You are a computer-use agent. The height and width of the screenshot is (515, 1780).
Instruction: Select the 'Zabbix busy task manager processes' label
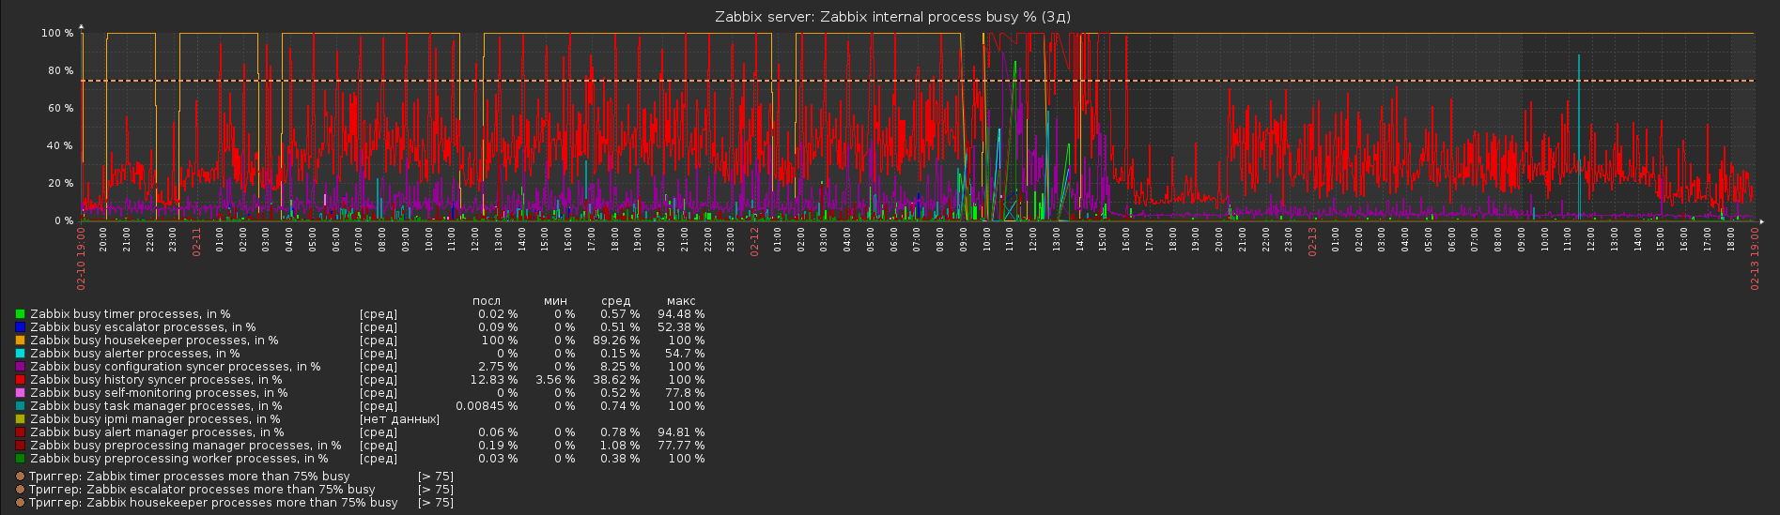coord(156,406)
